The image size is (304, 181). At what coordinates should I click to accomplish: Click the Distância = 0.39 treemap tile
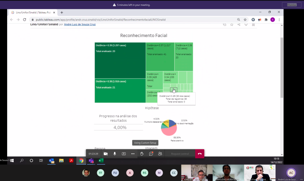coord(120,60)
